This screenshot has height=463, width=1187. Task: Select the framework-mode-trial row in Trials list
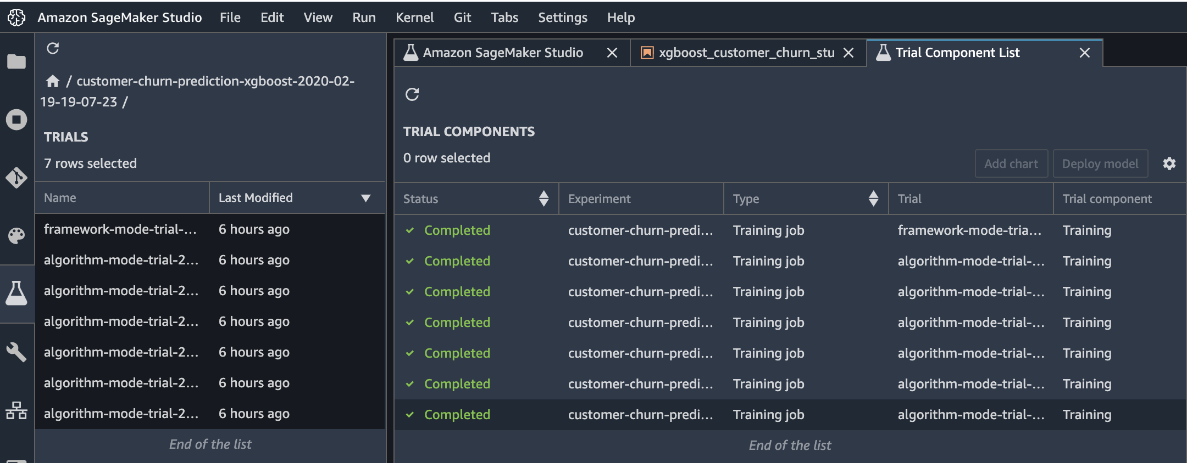click(x=210, y=229)
